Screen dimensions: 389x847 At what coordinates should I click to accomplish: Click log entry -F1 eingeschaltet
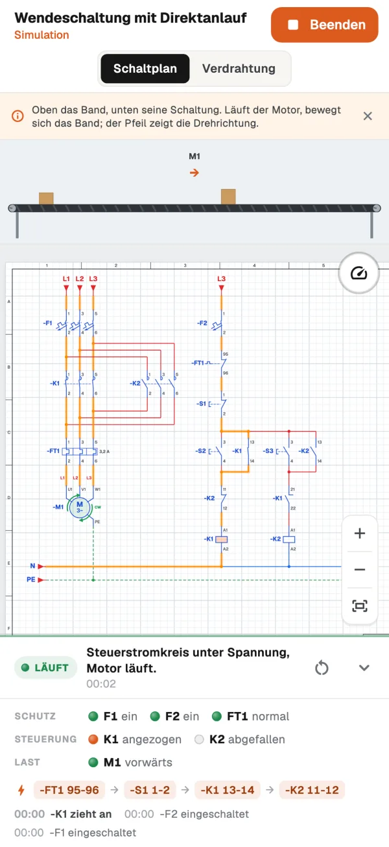(x=75, y=833)
